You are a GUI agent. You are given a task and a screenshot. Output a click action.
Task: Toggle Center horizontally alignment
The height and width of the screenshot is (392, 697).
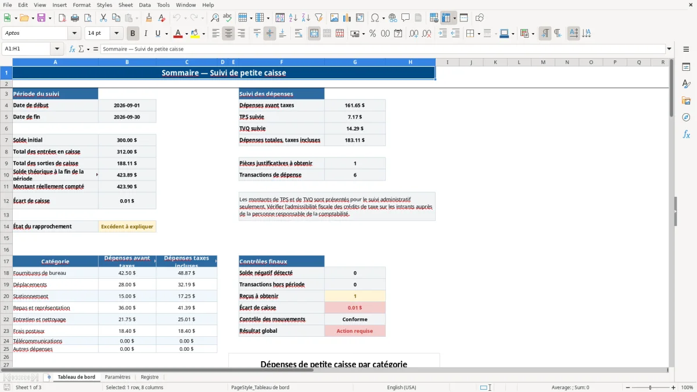coord(228,34)
